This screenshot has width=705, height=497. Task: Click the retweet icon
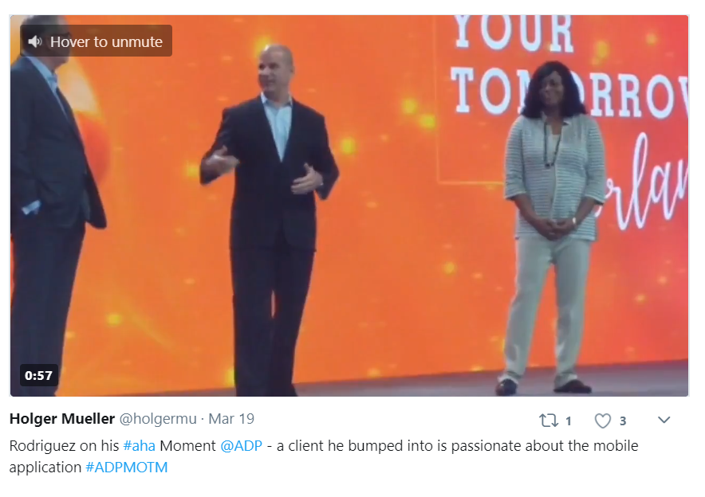click(549, 421)
